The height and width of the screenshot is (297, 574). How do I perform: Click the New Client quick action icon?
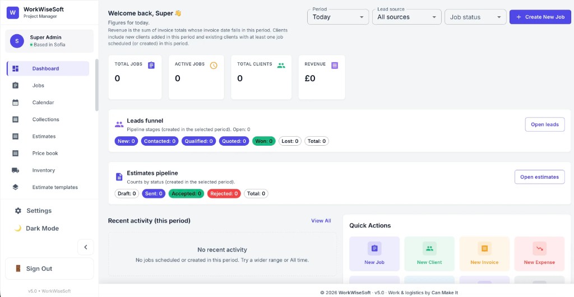click(x=429, y=248)
